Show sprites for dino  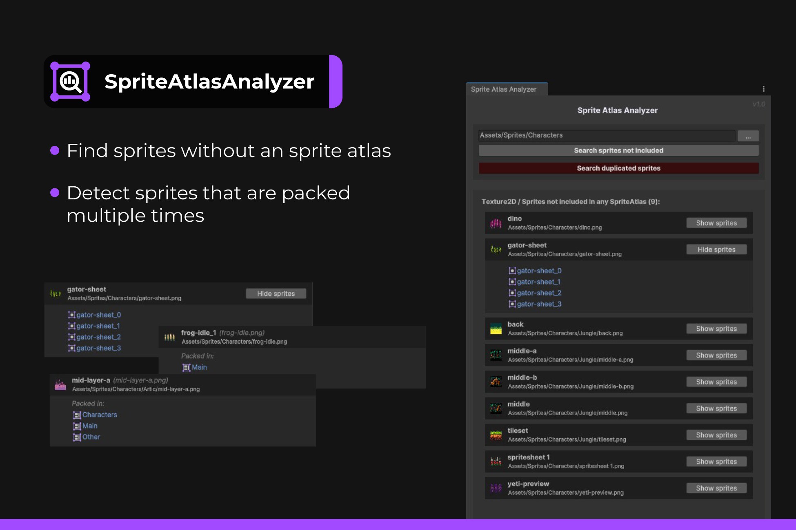[x=716, y=223]
